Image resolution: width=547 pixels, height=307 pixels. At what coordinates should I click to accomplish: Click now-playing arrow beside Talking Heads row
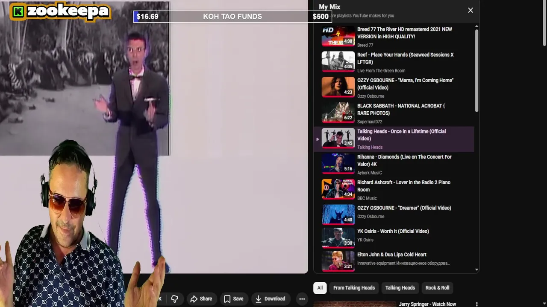point(318,139)
